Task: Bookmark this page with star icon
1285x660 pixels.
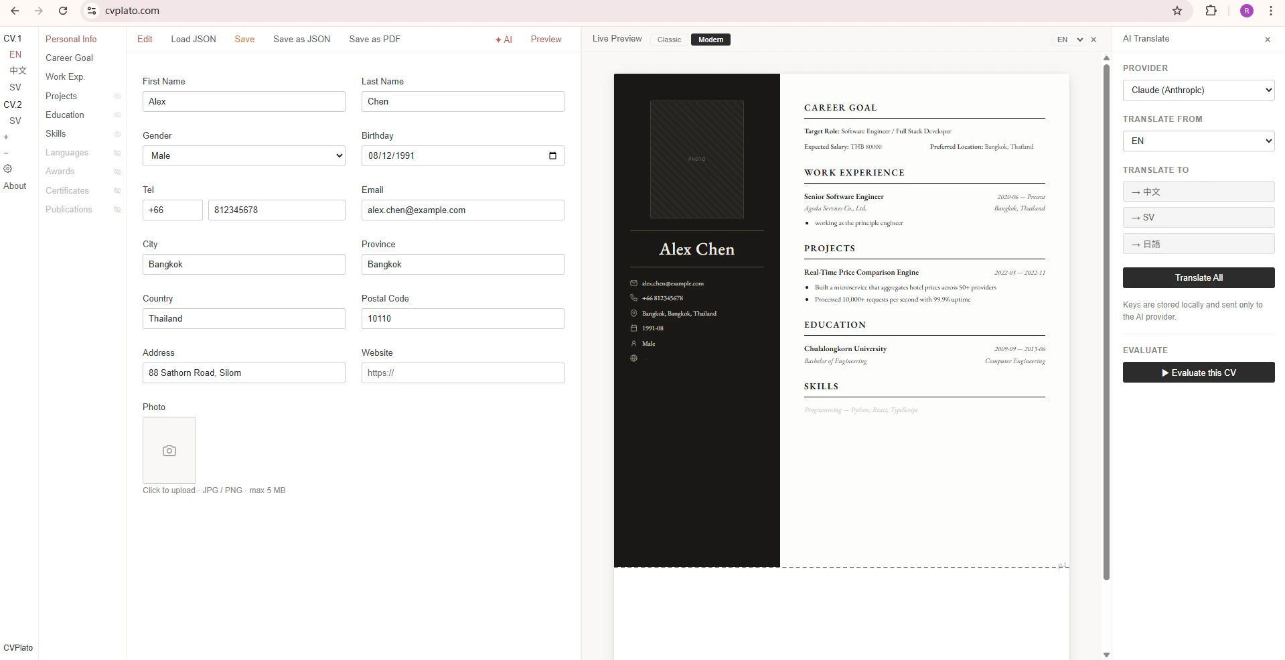Action: click(x=1177, y=11)
